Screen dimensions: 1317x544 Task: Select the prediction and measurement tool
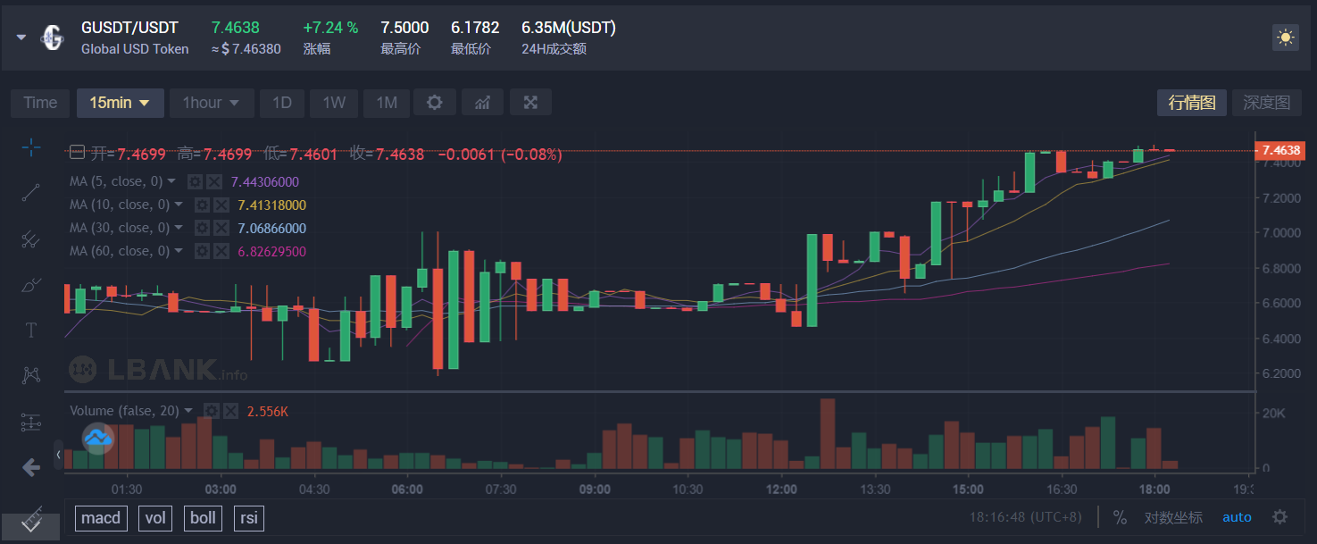point(31,422)
